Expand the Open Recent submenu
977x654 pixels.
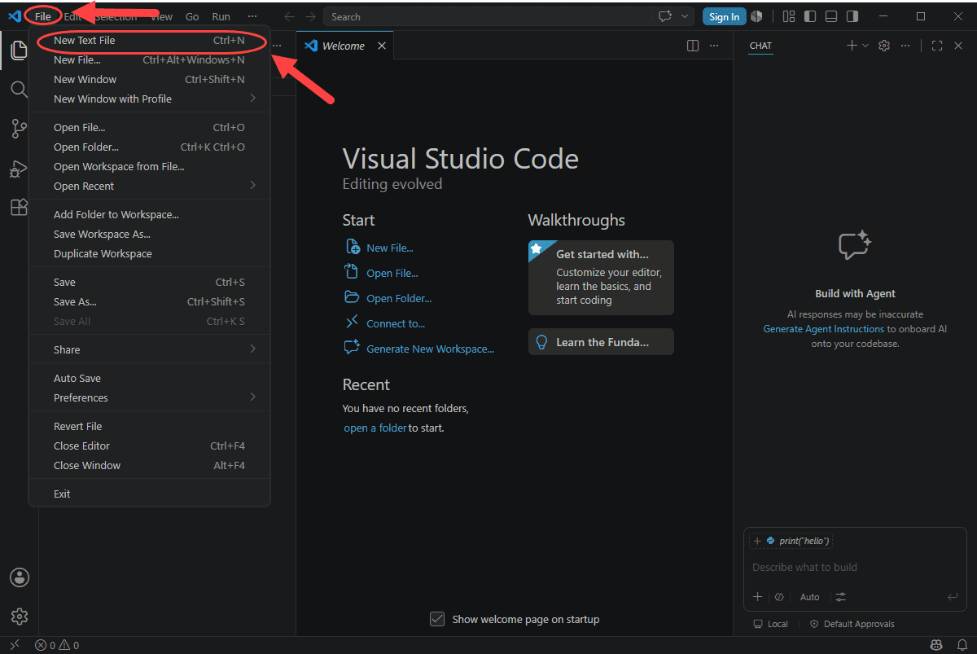pyautogui.click(x=149, y=186)
